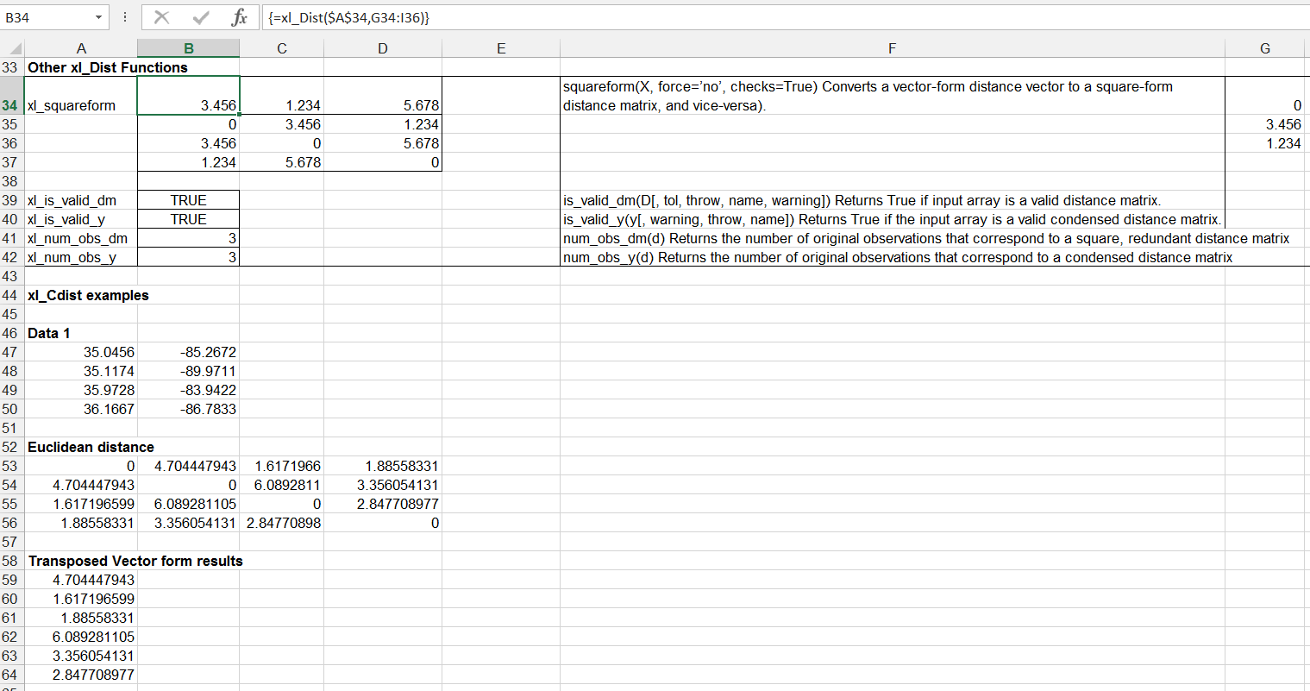The image size is (1310, 691).
Task: Select column B header
Action: pos(188,48)
